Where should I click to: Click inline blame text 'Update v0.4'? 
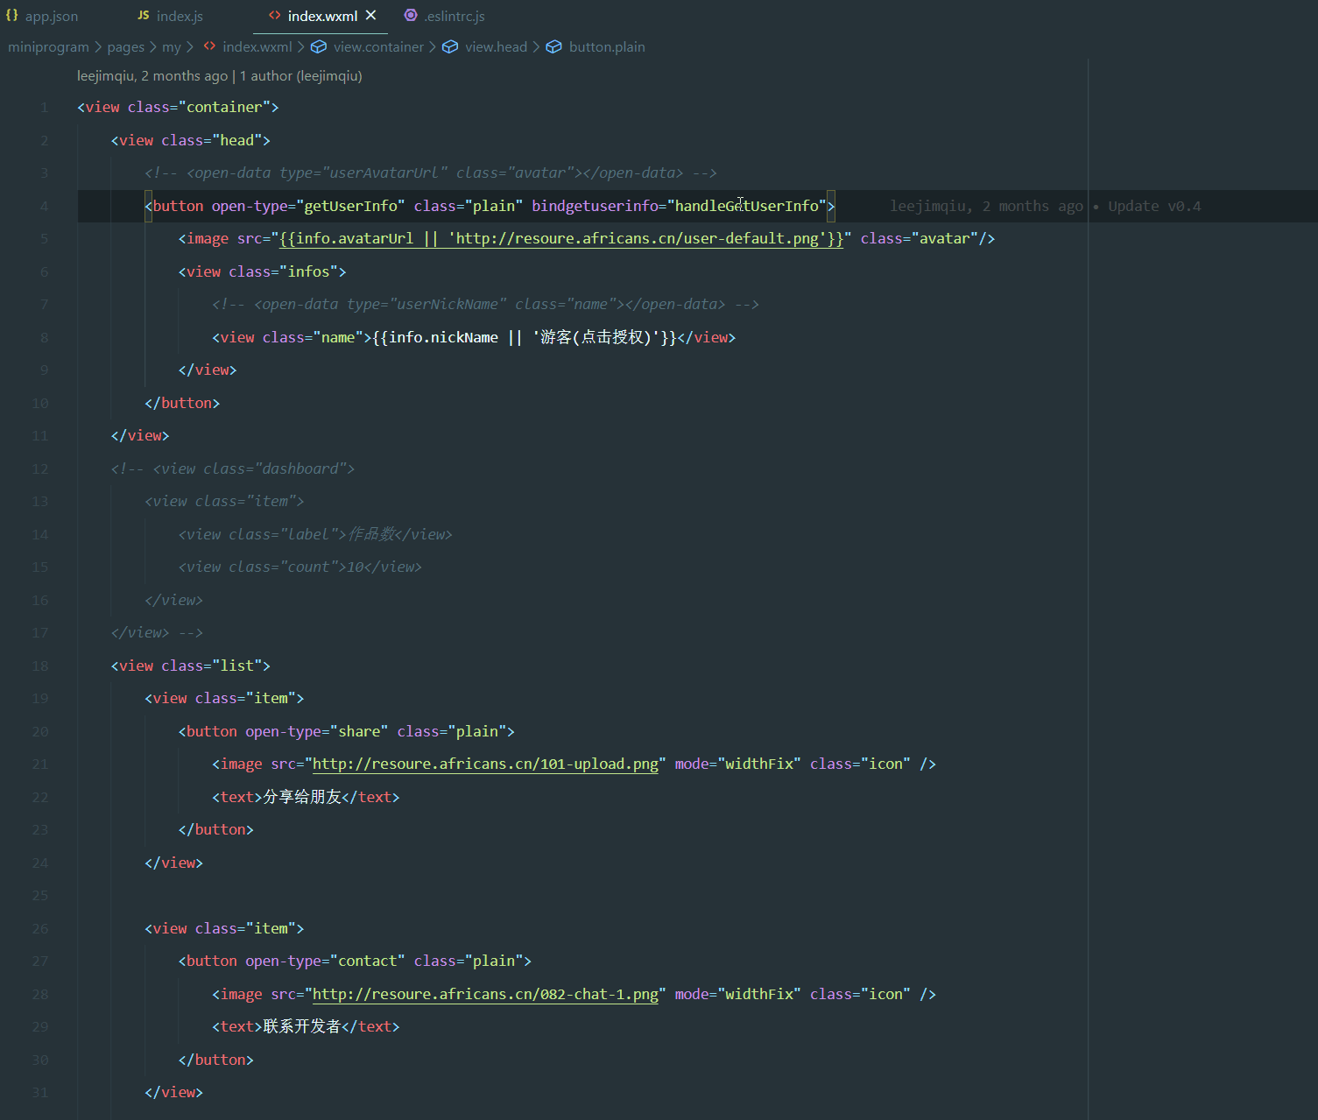[1154, 206]
